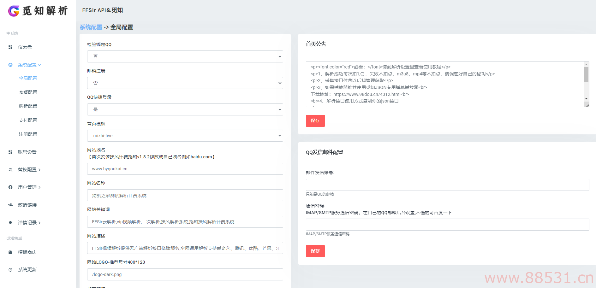Click into the 网站描述 field
596x288 pixels.
[185, 248]
